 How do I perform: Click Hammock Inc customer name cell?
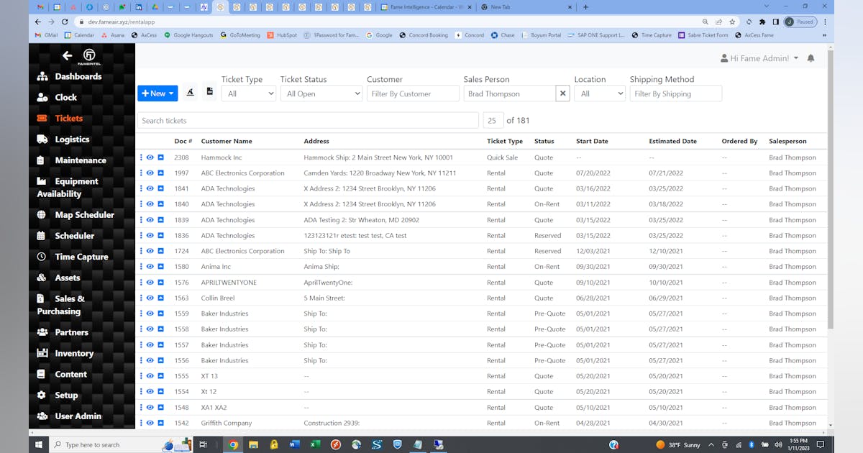[x=222, y=157]
